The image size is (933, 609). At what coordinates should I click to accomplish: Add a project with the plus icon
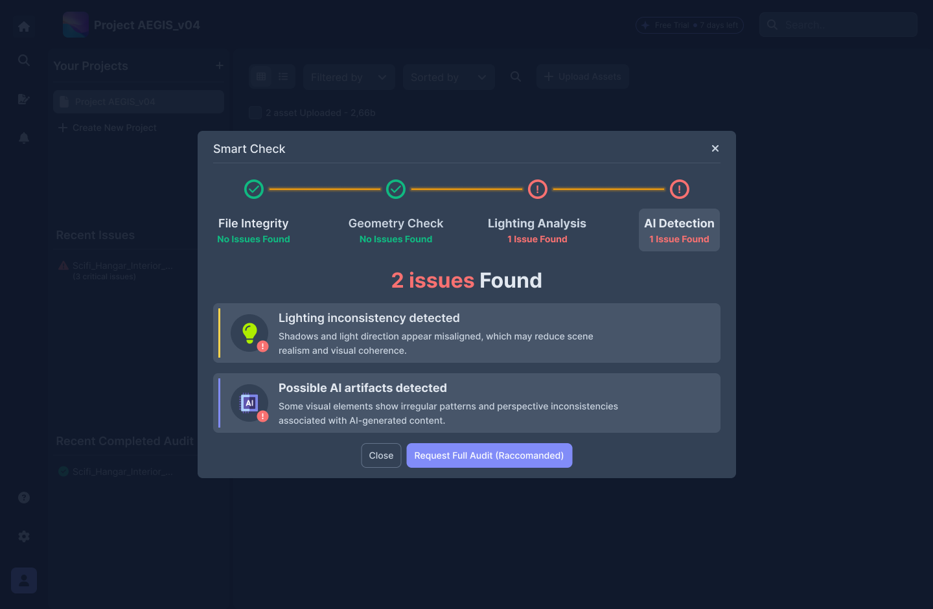(x=220, y=65)
